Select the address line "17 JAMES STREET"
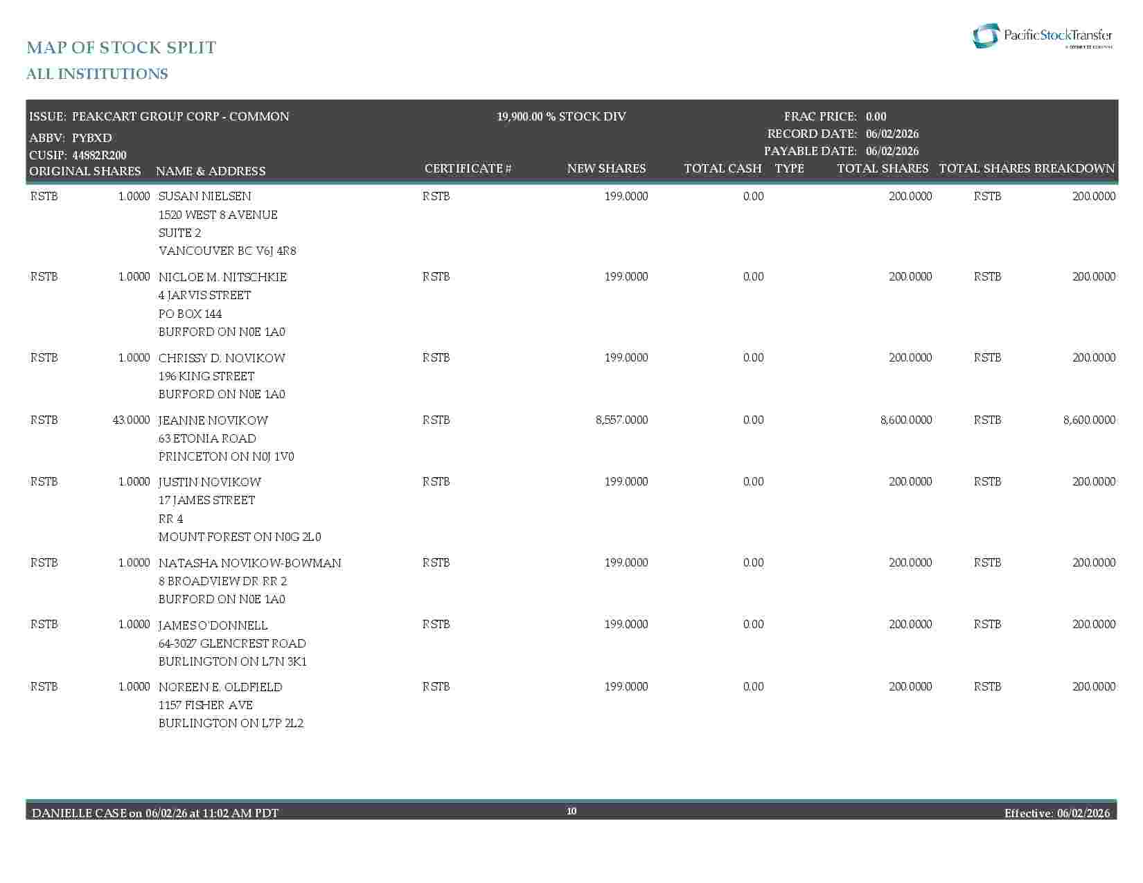The height and width of the screenshot is (883, 1143). pos(207,500)
